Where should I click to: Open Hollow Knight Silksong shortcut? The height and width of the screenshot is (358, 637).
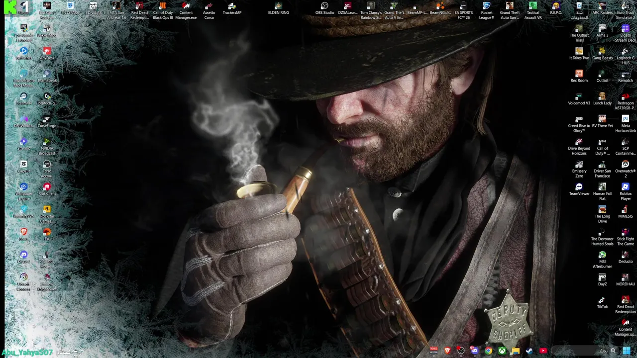[47, 282]
